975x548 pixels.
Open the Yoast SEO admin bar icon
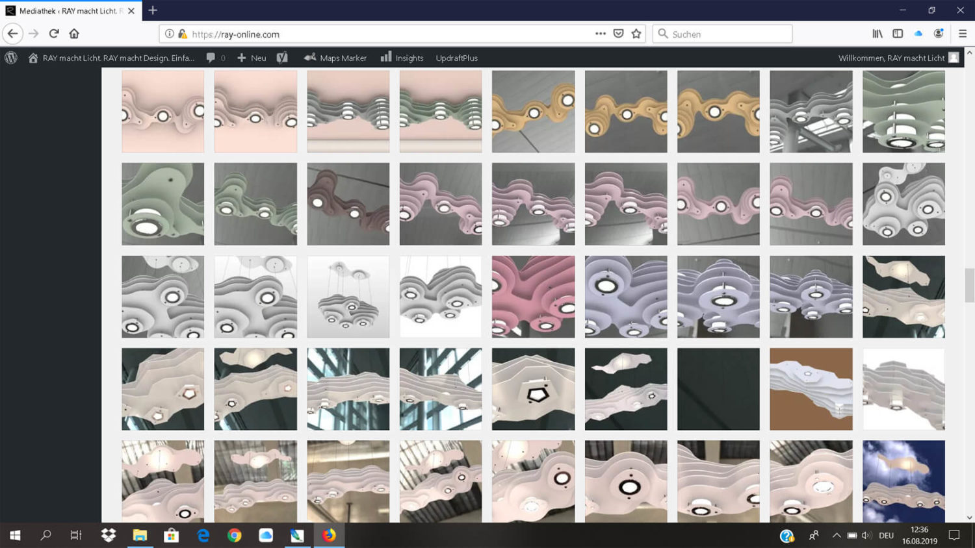coord(282,58)
